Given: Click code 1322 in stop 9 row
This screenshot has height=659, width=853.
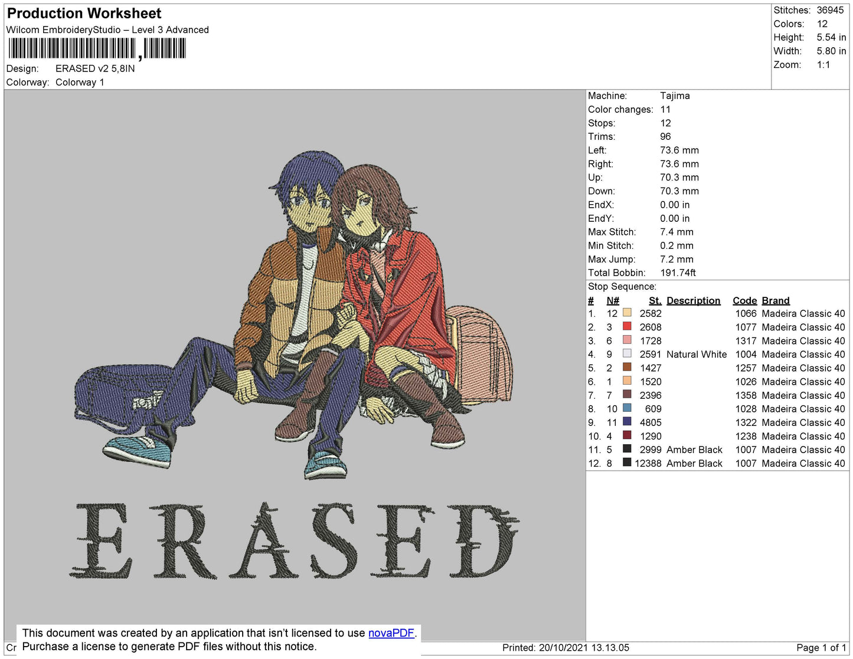Looking at the screenshot, I should [x=746, y=422].
